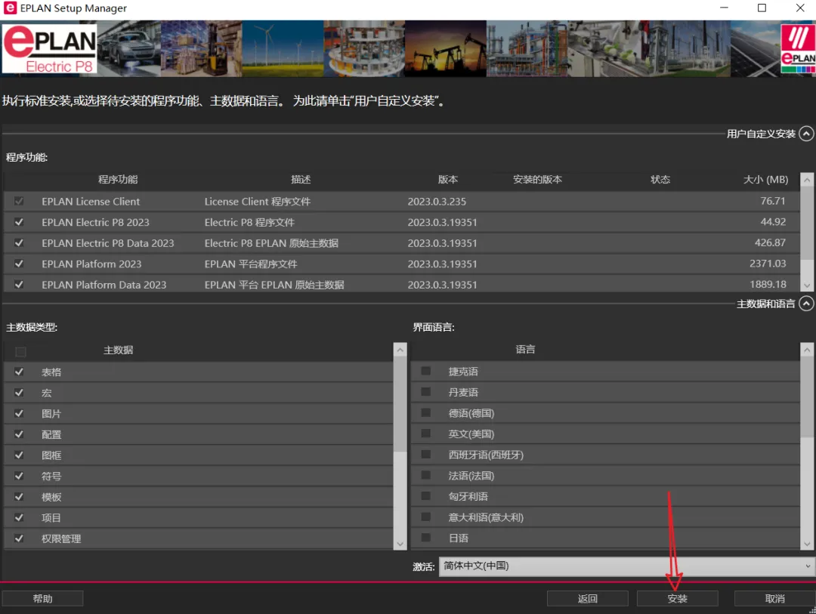Click 程序功能 column header

coord(118,180)
